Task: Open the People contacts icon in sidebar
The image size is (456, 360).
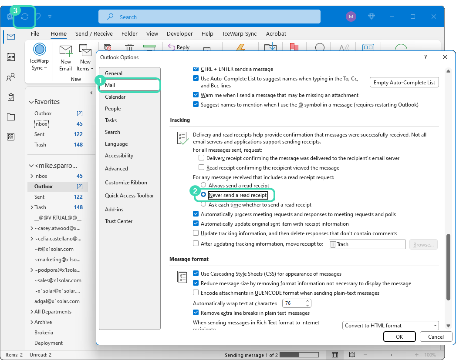Action: coord(11,77)
